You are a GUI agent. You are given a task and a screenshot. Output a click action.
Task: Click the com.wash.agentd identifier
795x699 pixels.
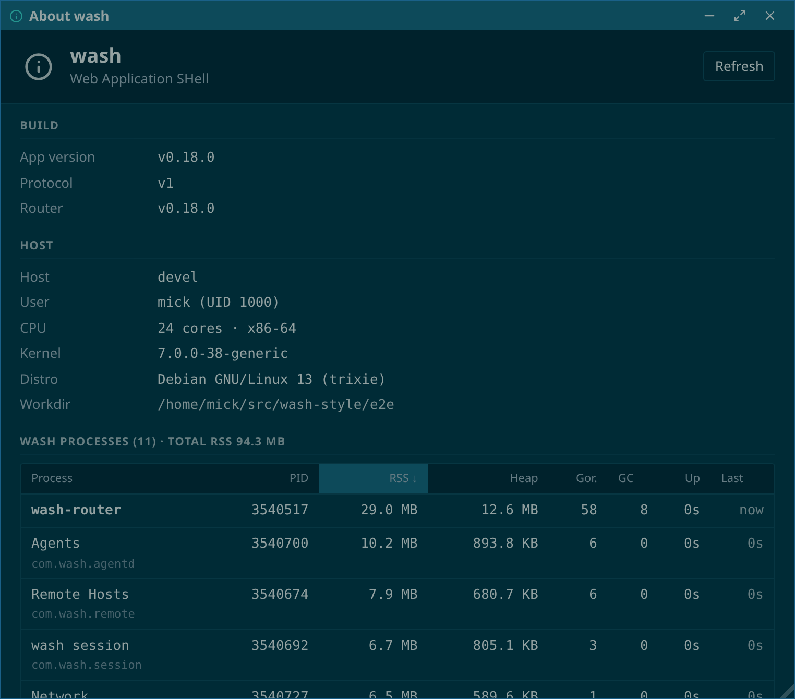coord(83,563)
